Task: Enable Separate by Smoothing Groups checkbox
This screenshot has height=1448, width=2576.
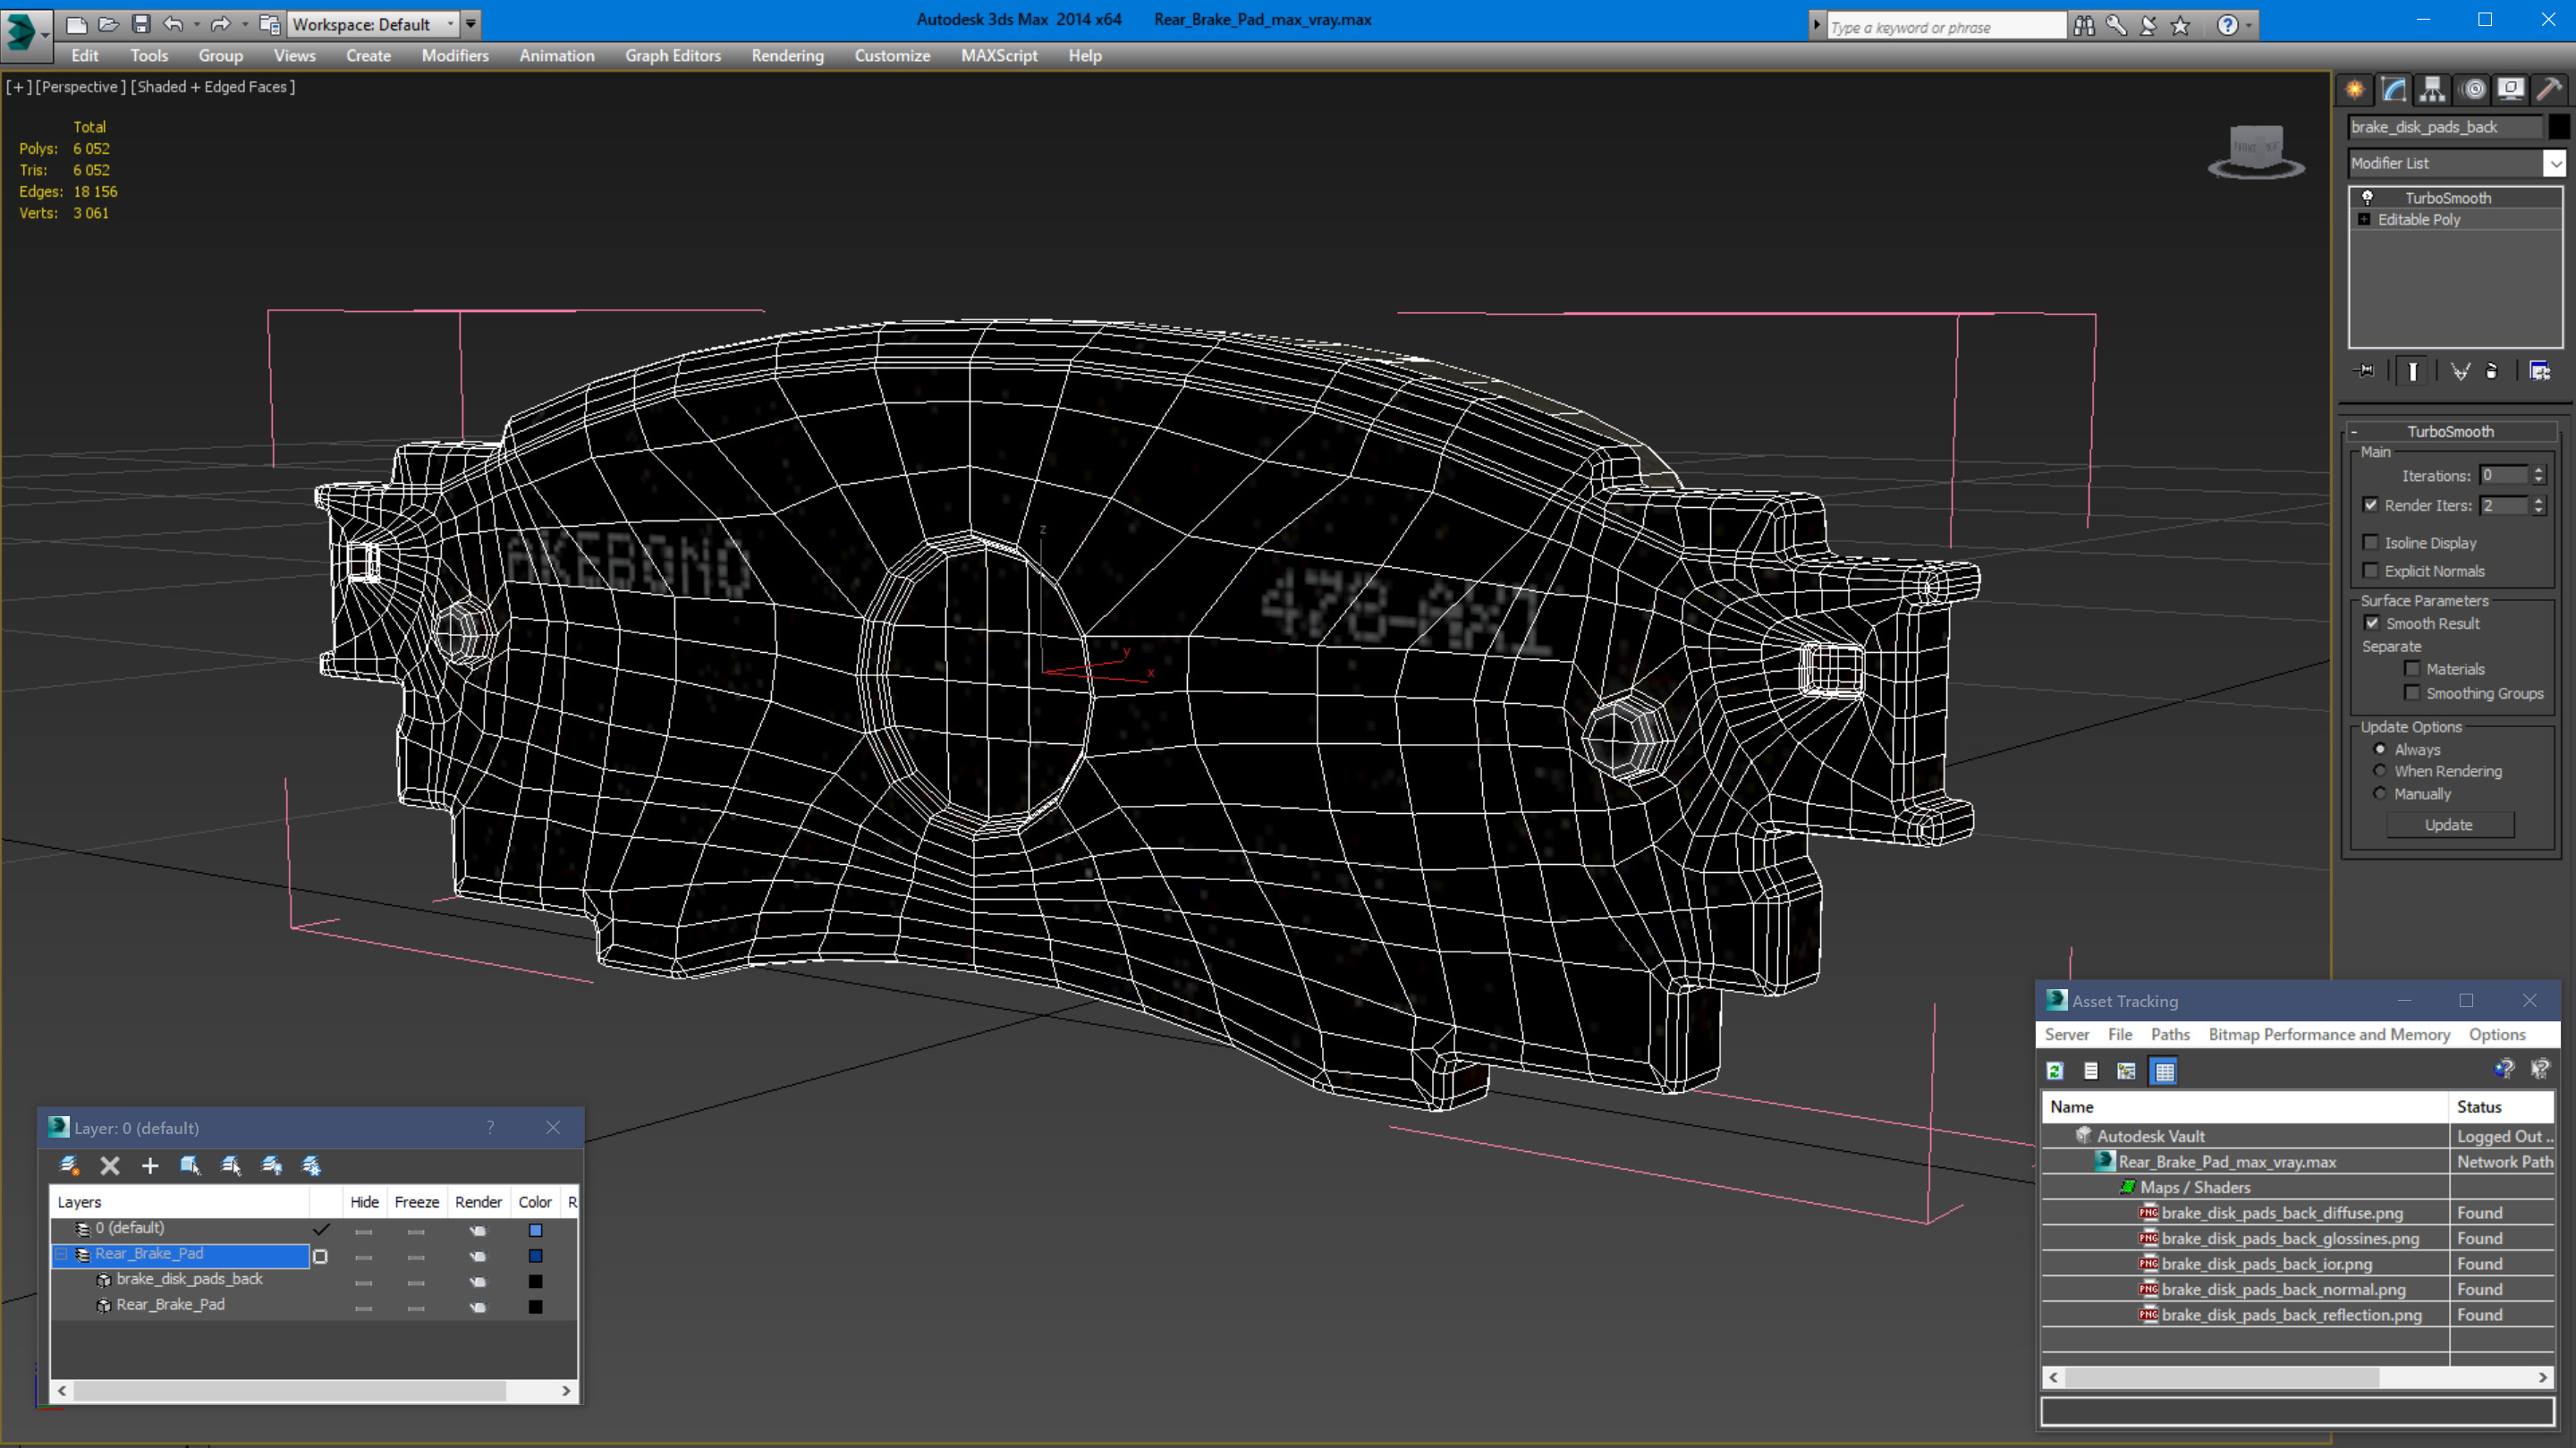Action: (2412, 693)
